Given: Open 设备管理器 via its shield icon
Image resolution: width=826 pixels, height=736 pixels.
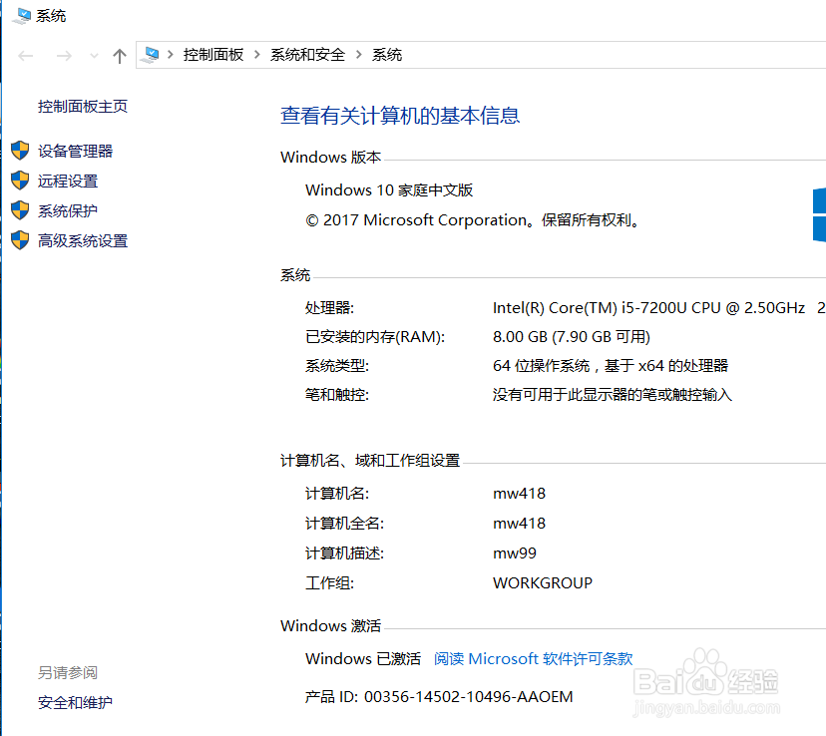Looking at the screenshot, I should pyautogui.click(x=21, y=151).
